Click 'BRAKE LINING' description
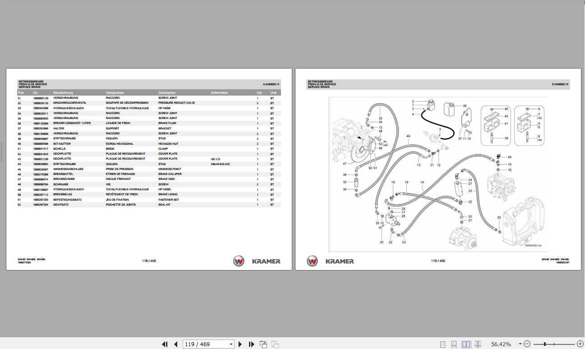 (168, 194)
